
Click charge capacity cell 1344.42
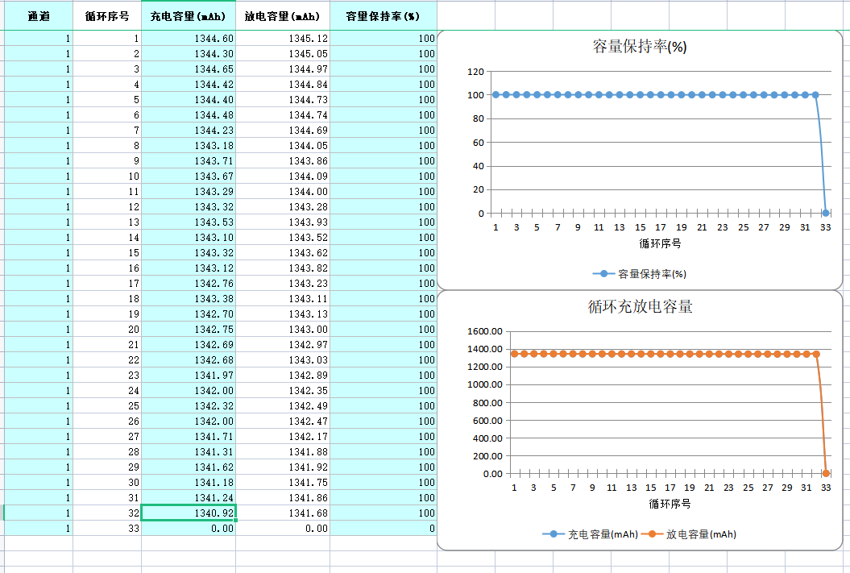tap(188, 84)
